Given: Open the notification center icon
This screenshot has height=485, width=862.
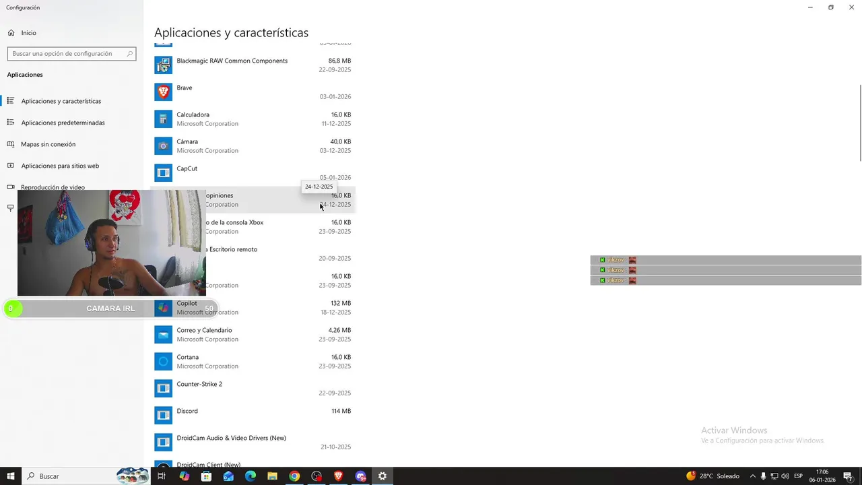Looking at the screenshot, I should pyautogui.click(x=848, y=476).
